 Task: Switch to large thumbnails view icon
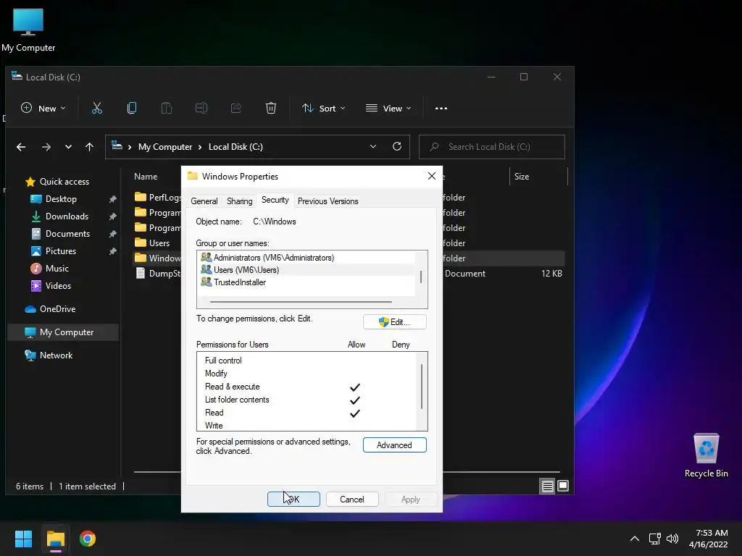pos(563,486)
